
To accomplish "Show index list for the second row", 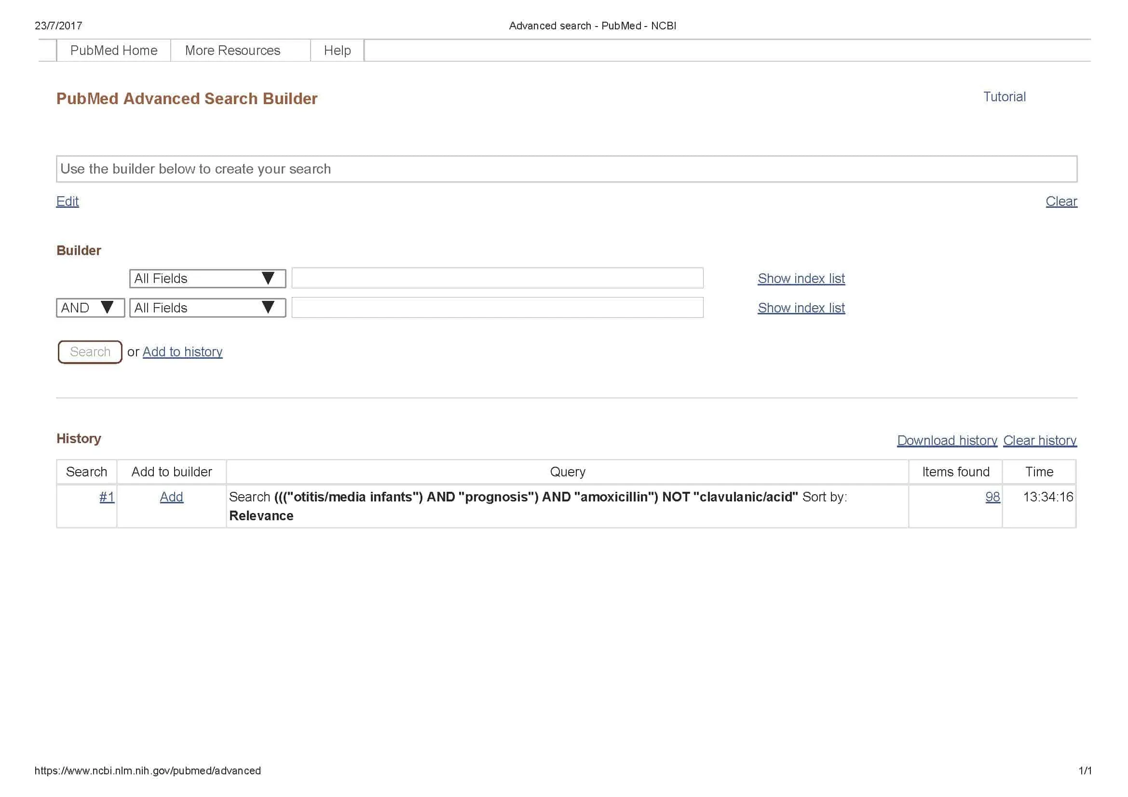I will tap(801, 308).
